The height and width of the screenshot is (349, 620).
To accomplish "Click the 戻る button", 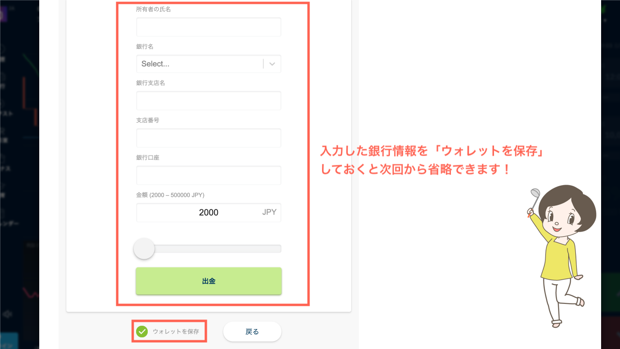I will point(252,332).
